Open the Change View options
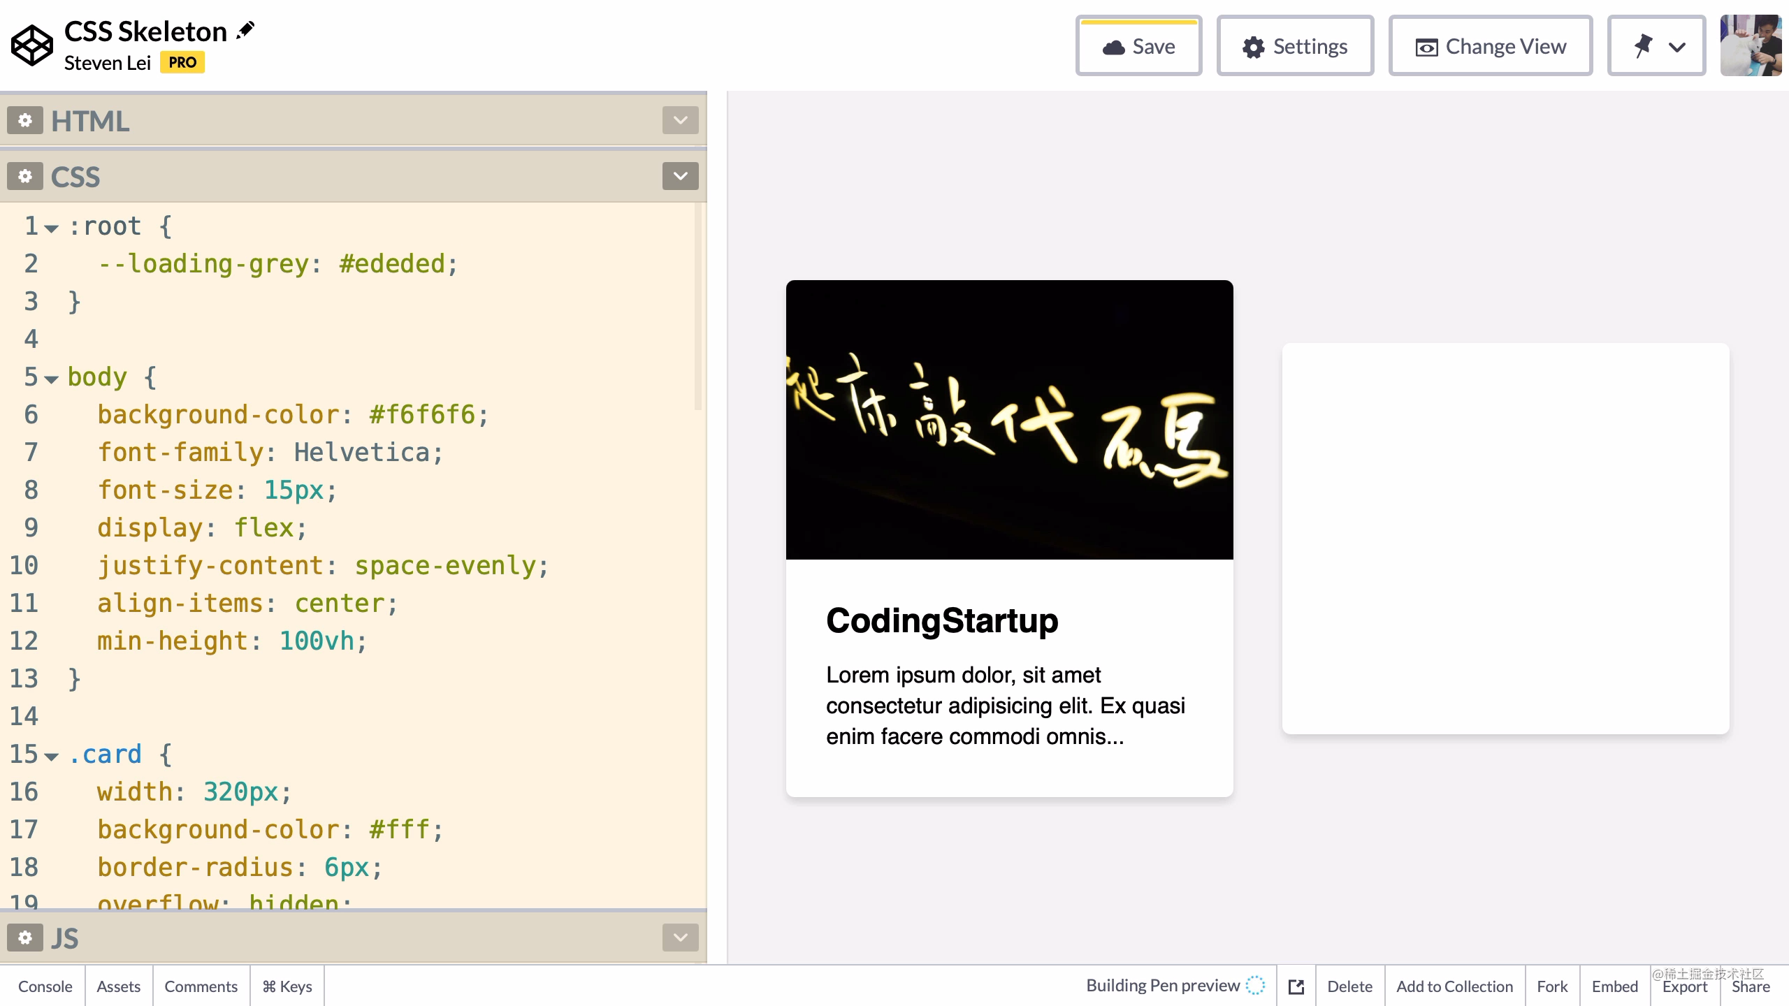Screen dimensions: 1789x1006 1491,45
